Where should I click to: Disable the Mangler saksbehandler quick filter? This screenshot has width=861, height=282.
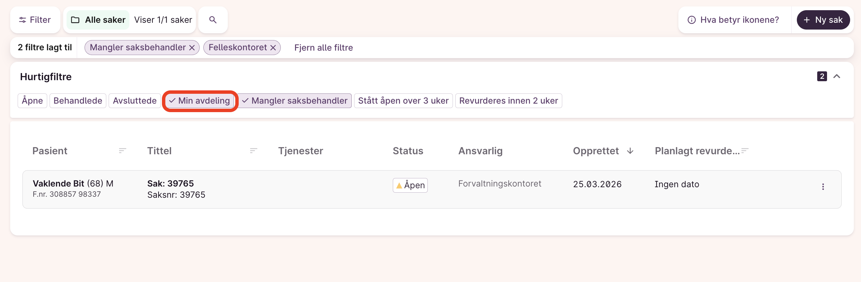tap(295, 101)
